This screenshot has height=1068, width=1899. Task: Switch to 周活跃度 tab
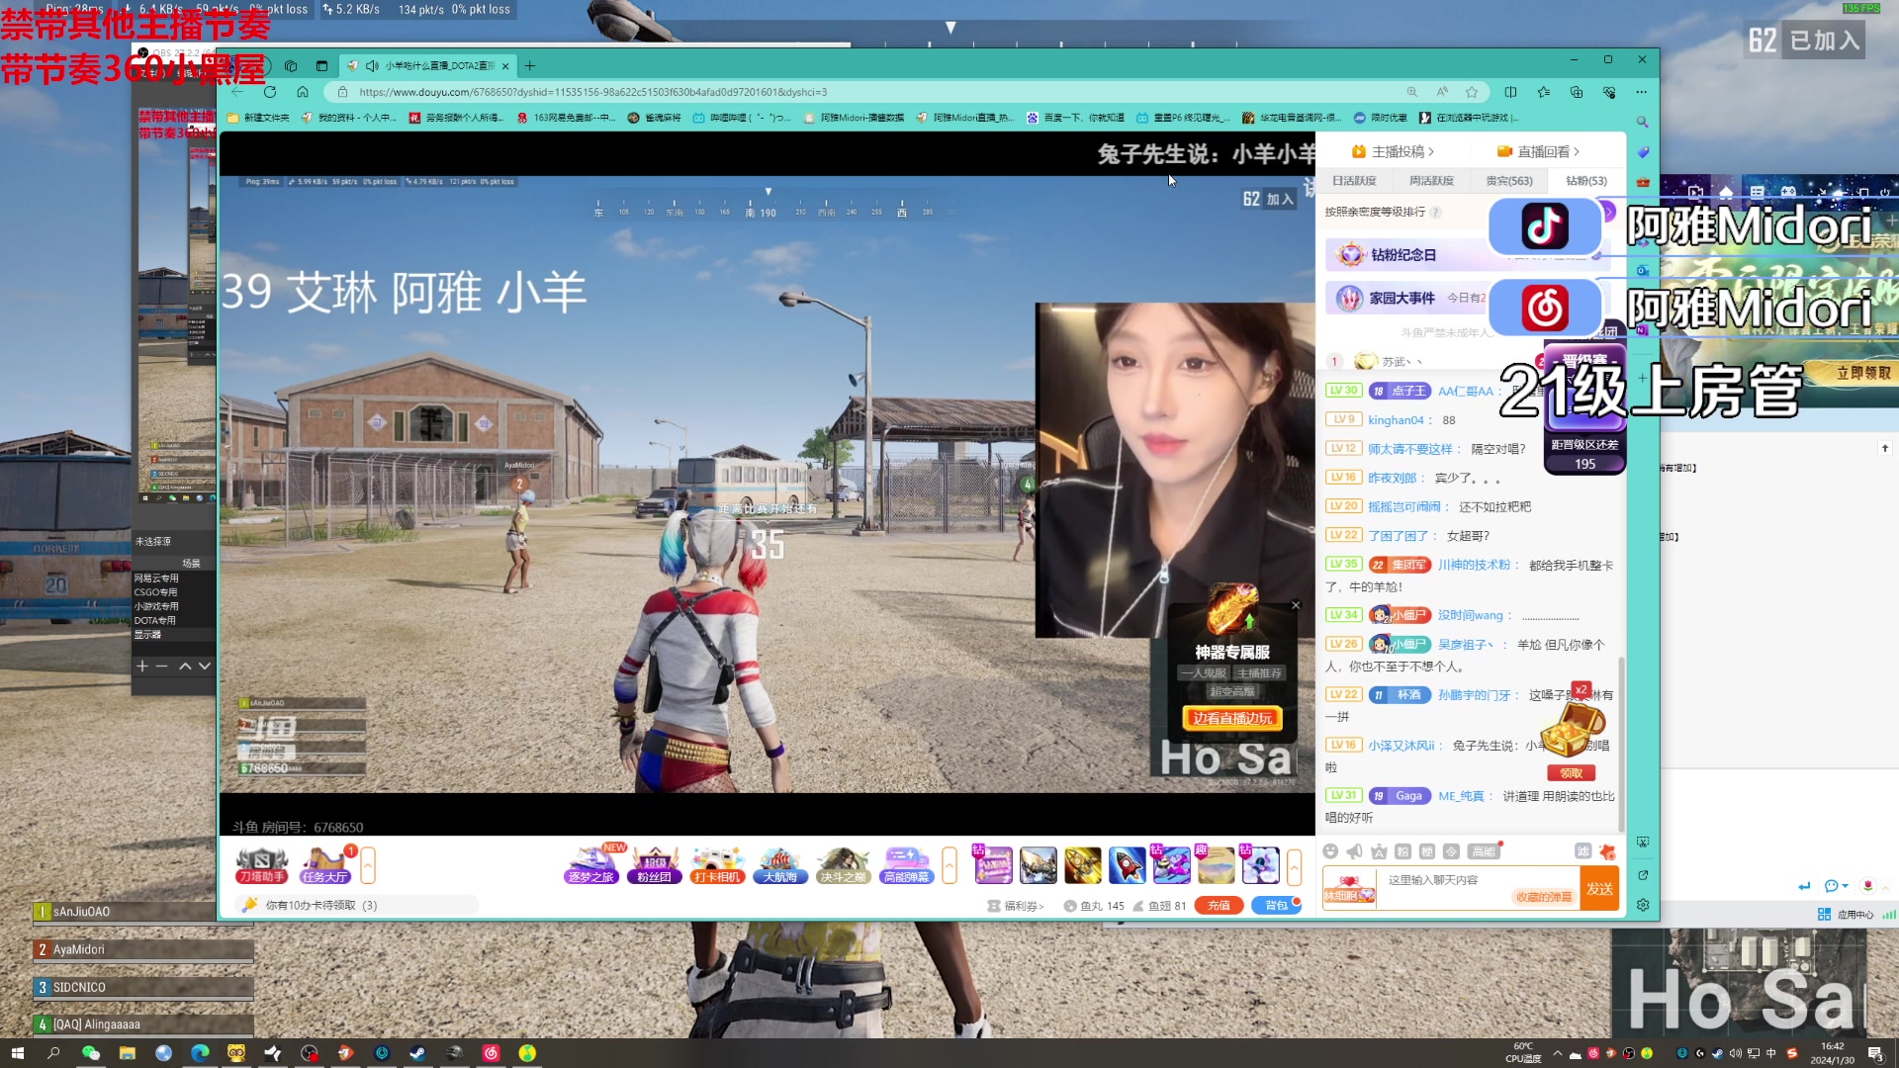point(1431,181)
